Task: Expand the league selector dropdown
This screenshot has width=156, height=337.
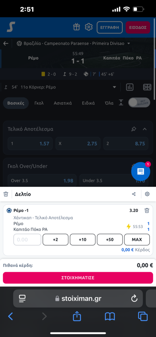Action: click(x=129, y=44)
